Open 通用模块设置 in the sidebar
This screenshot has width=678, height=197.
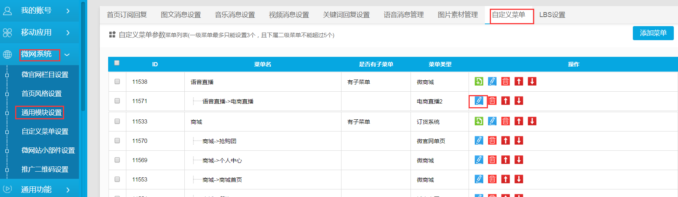[x=41, y=113]
